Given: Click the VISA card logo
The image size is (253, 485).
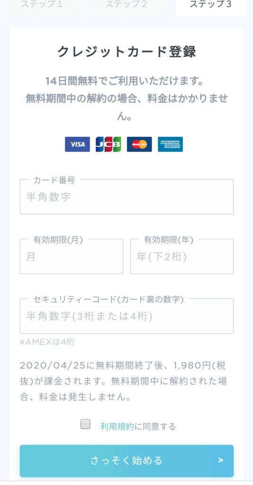Looking at the screenshot, I should pyautogui.click(x=77, y=144).
